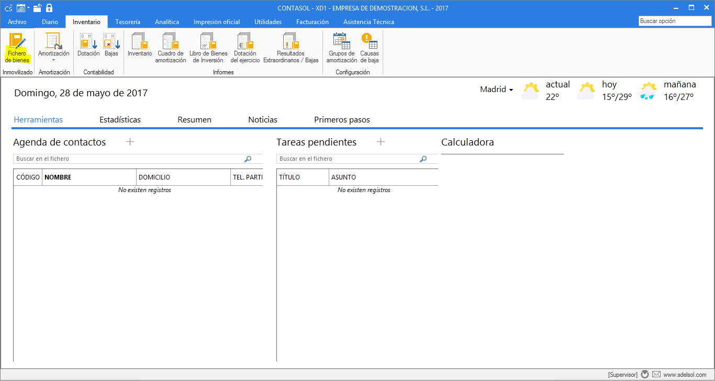715x381 pixels.
Task: Click the DOMICILIO column header
Action: [184, 177]
